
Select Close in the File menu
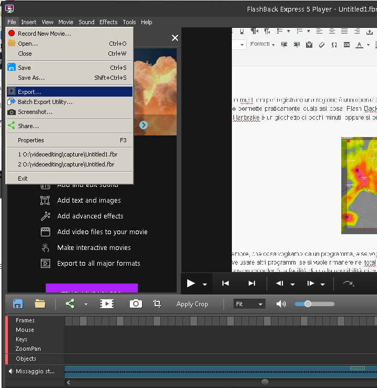pos(69,54)
